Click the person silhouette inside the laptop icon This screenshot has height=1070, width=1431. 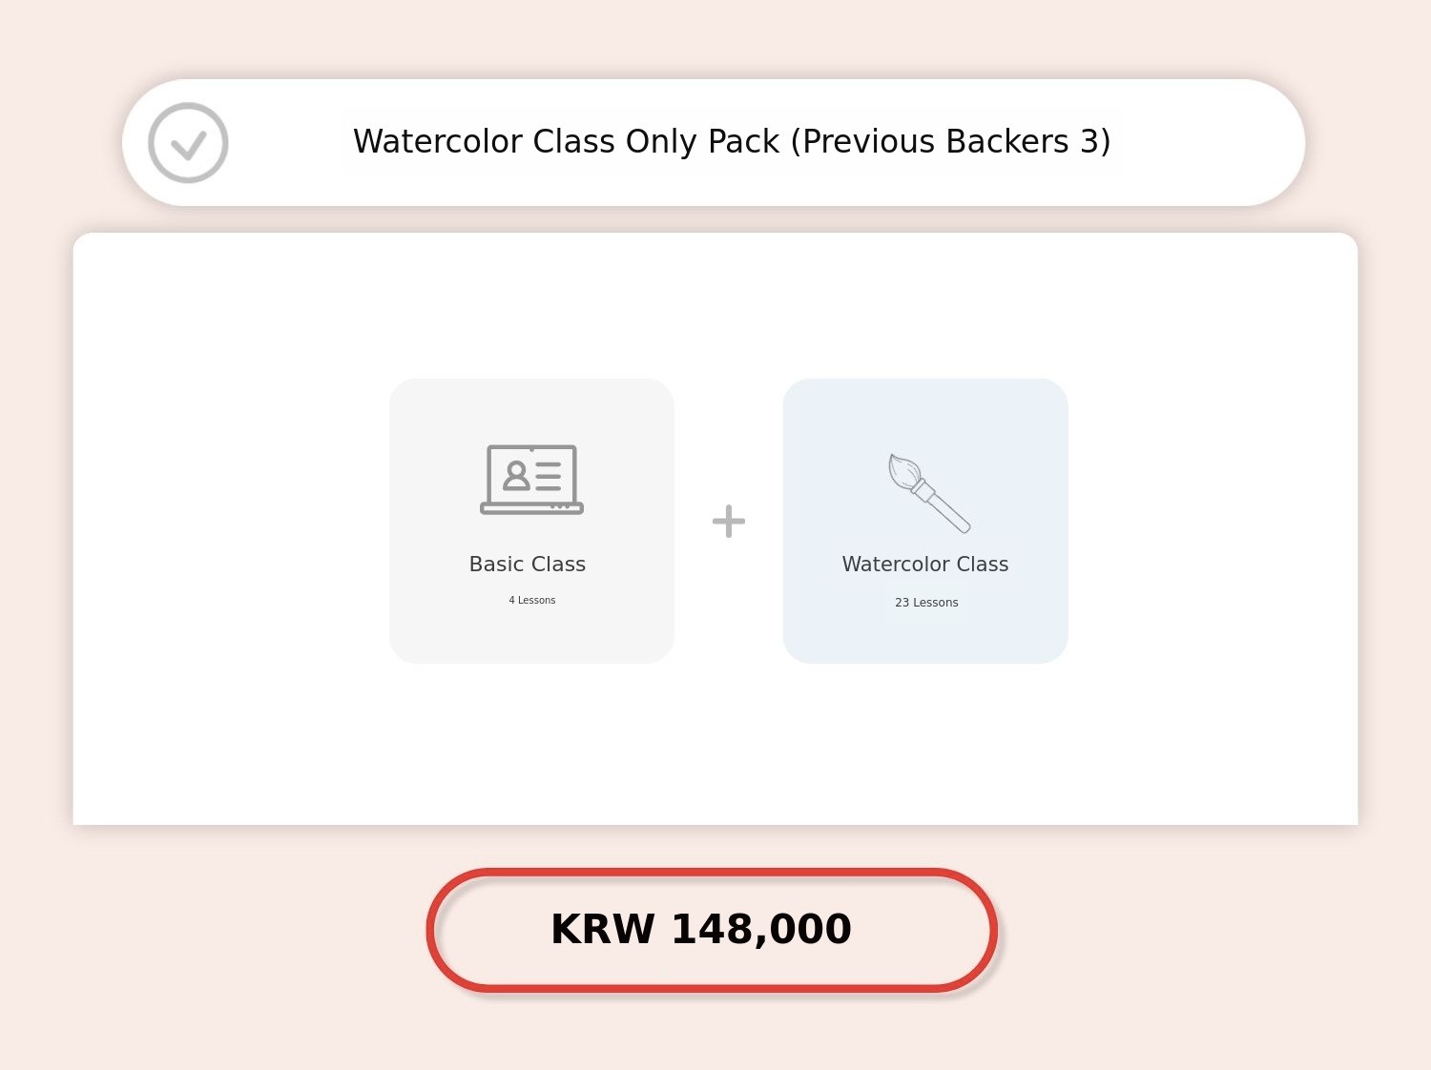[516, 475]
